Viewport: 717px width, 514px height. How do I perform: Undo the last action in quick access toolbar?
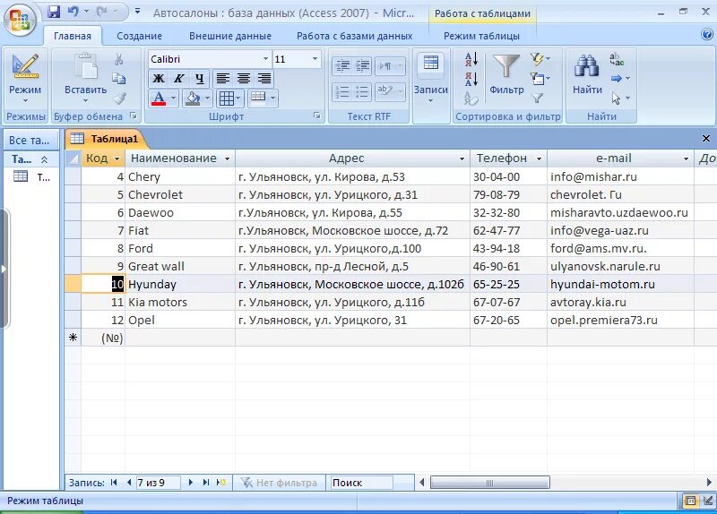[73, 11]
